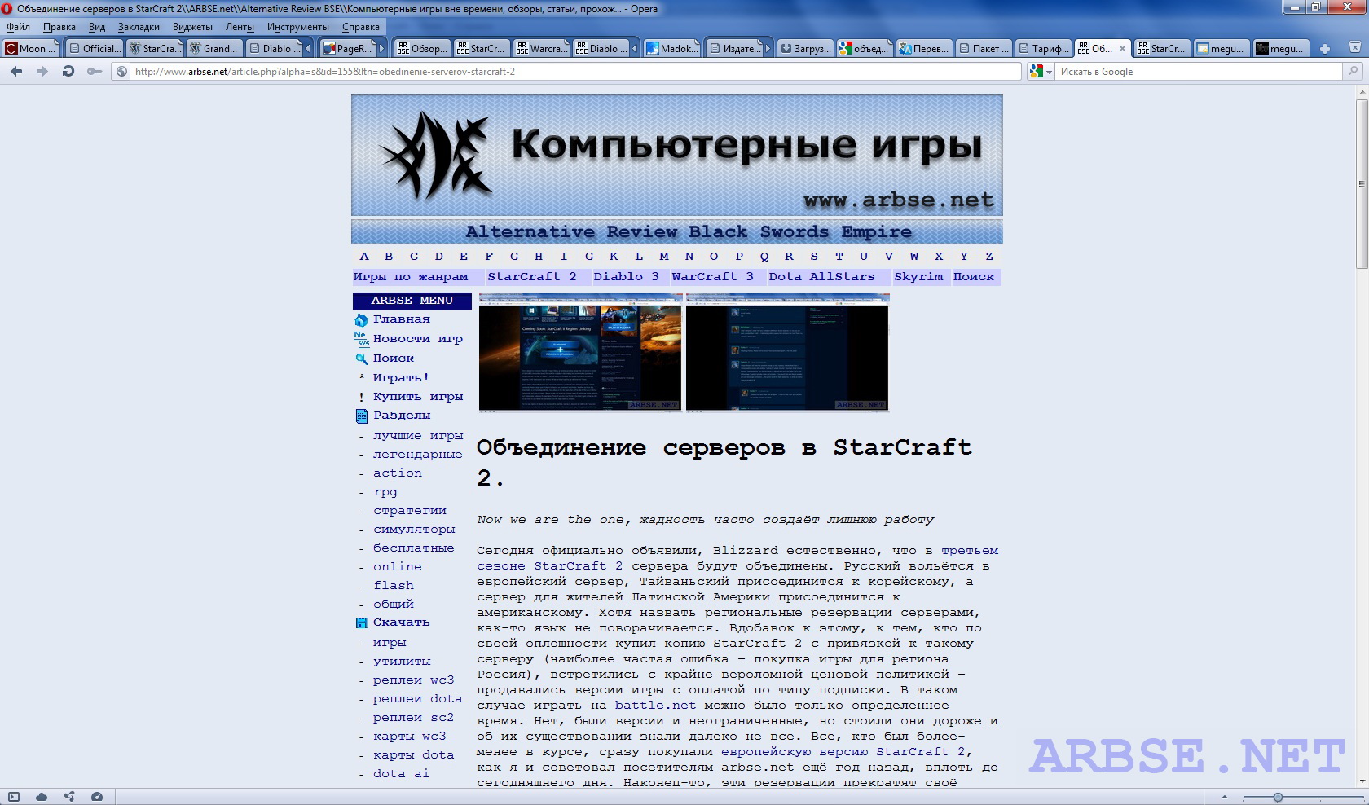
Task: Open Купить игры sidebar link
Action: coord(418,397)
